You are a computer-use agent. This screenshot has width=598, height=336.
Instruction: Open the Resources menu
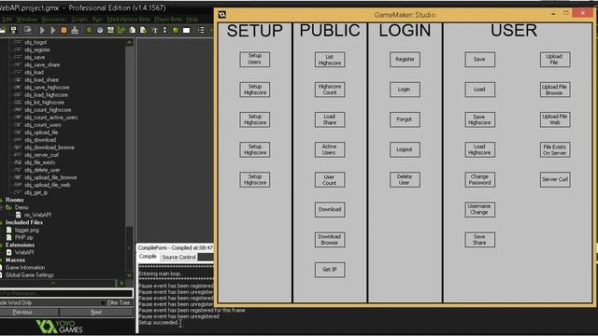click(x=54, y=19)
